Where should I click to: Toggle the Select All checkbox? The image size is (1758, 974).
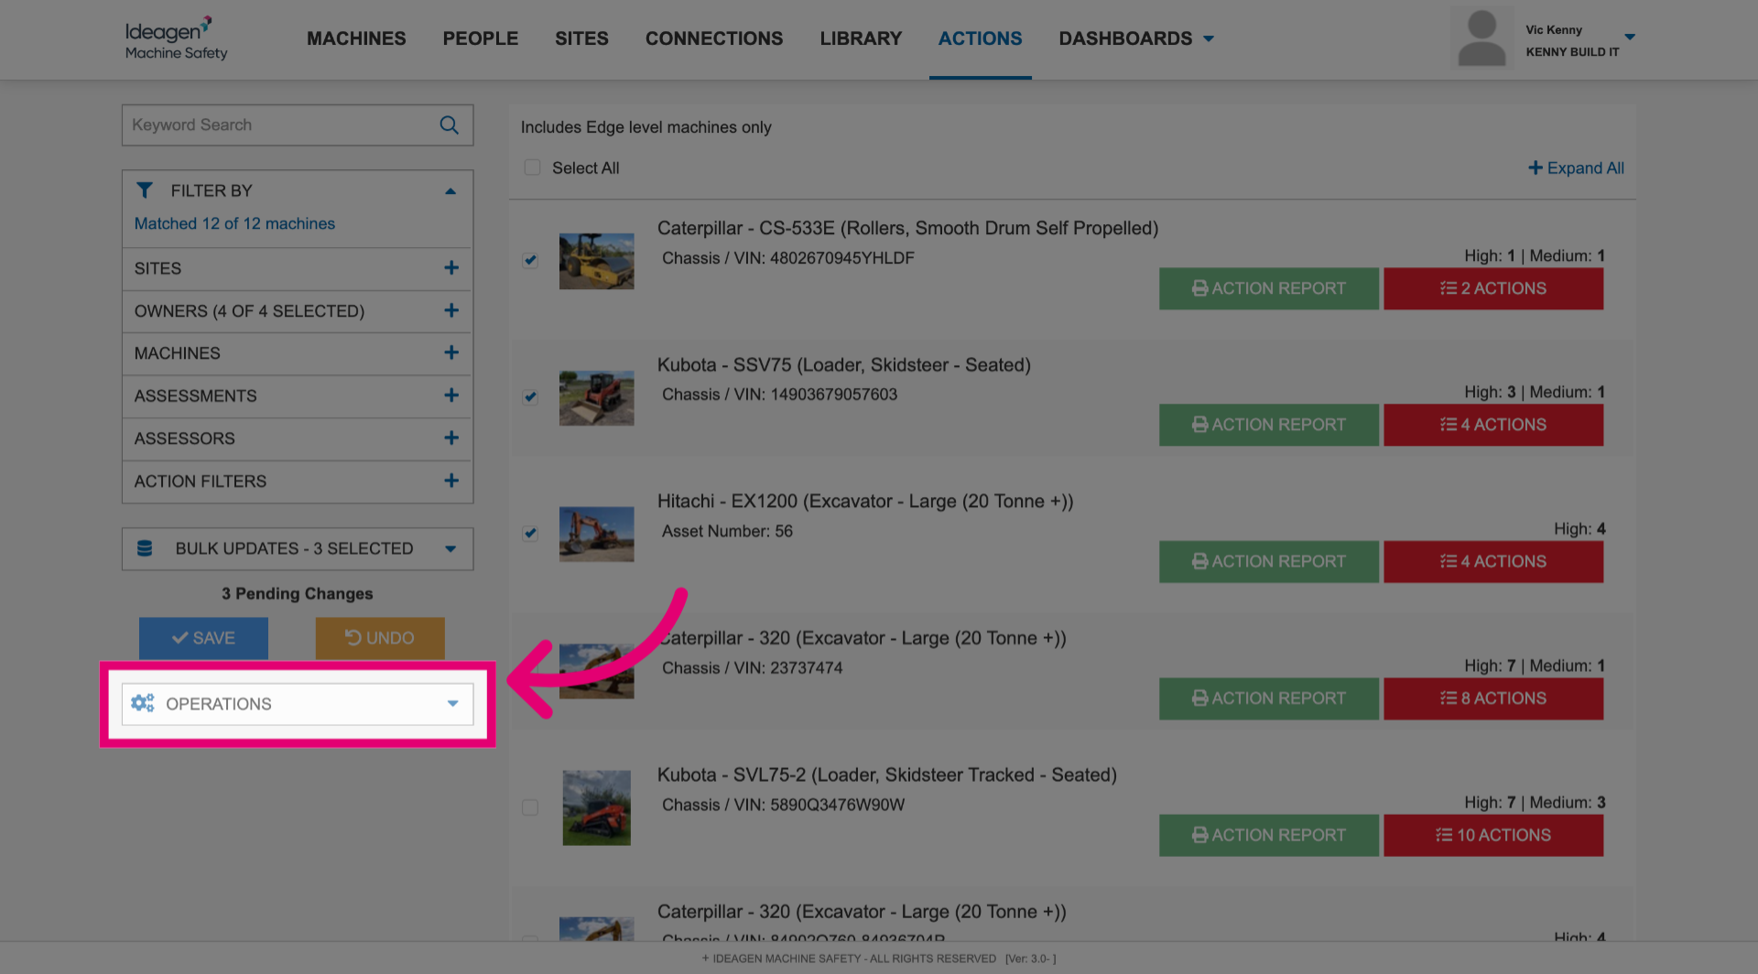point(532,168)
